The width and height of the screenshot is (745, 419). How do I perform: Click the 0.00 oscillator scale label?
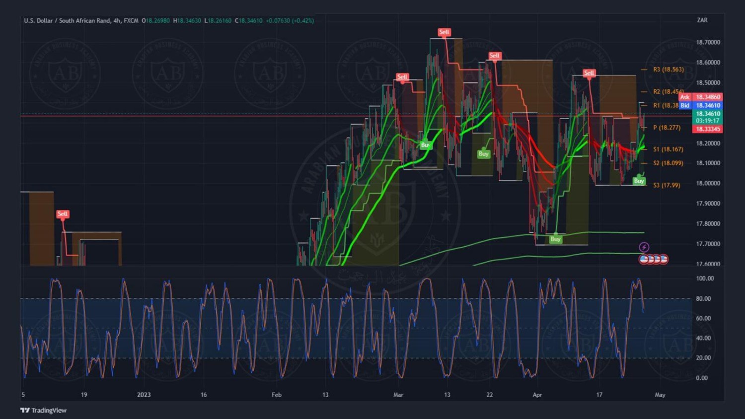click(x=702, y=378)
